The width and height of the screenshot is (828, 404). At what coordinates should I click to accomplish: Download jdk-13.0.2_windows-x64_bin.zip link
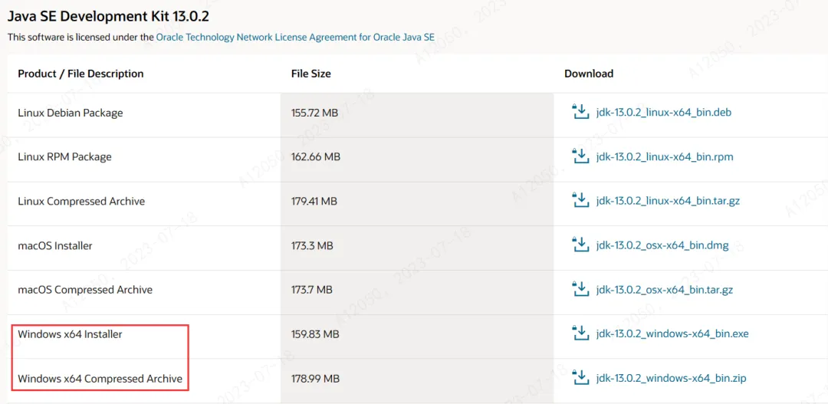[671, 379]
